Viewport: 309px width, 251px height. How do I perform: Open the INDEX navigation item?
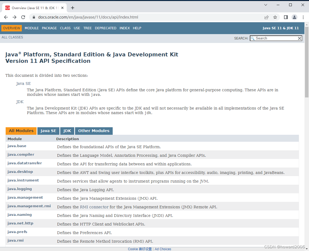coord(125,28)
